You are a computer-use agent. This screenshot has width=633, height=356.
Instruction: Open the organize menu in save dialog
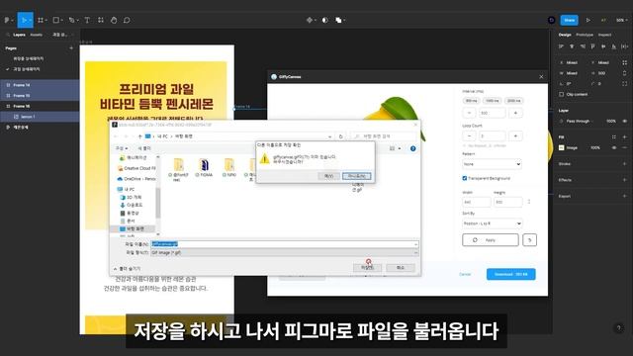pyautogui.click(x=122, y=148)
